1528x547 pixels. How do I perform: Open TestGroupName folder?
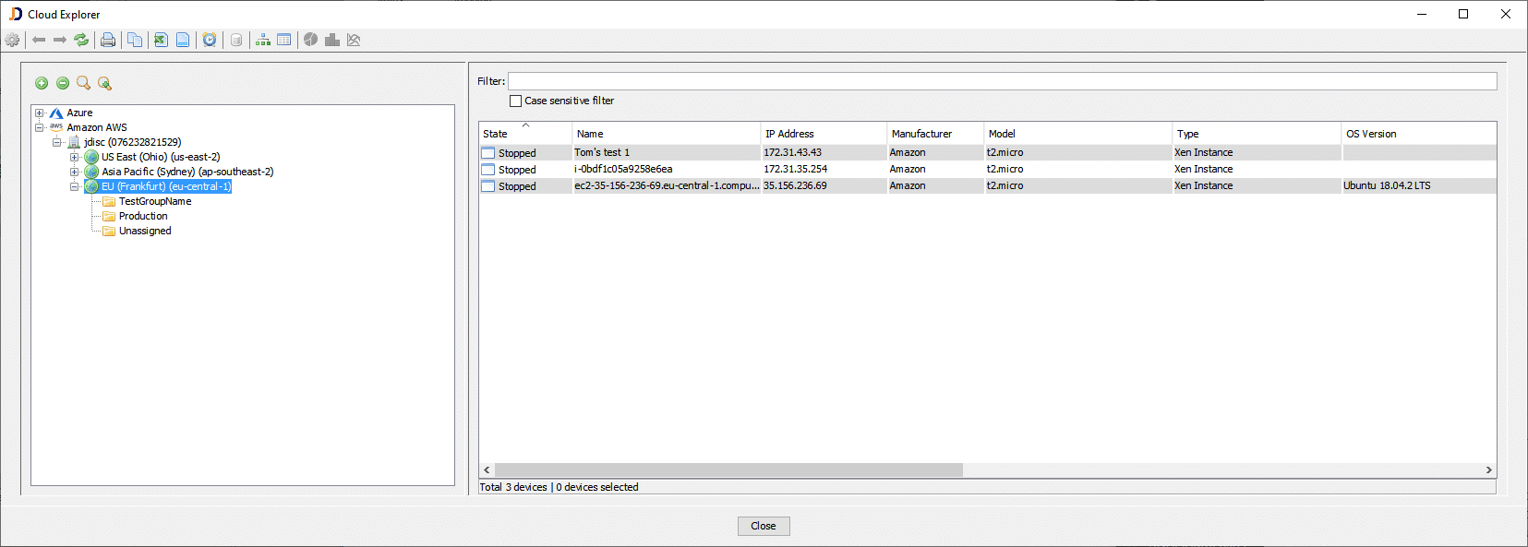pyautogui.click(x=155, y=202)
